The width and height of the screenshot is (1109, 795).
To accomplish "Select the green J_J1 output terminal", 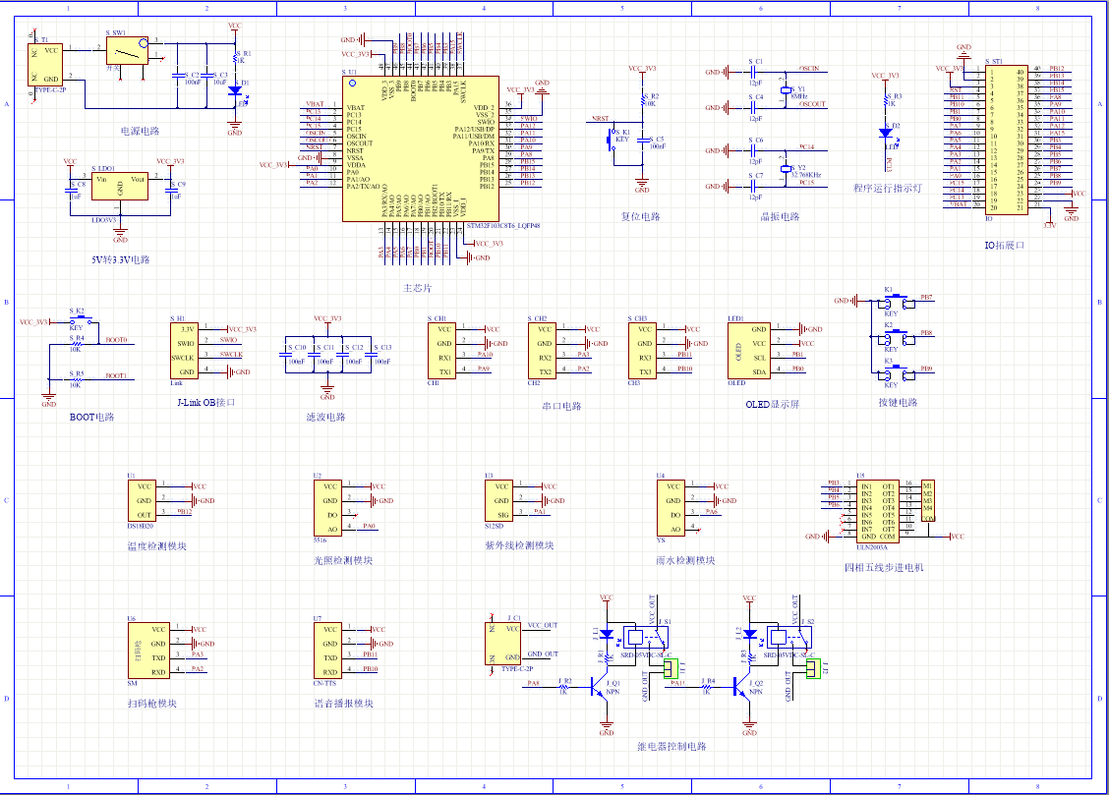I will [671, 668].
